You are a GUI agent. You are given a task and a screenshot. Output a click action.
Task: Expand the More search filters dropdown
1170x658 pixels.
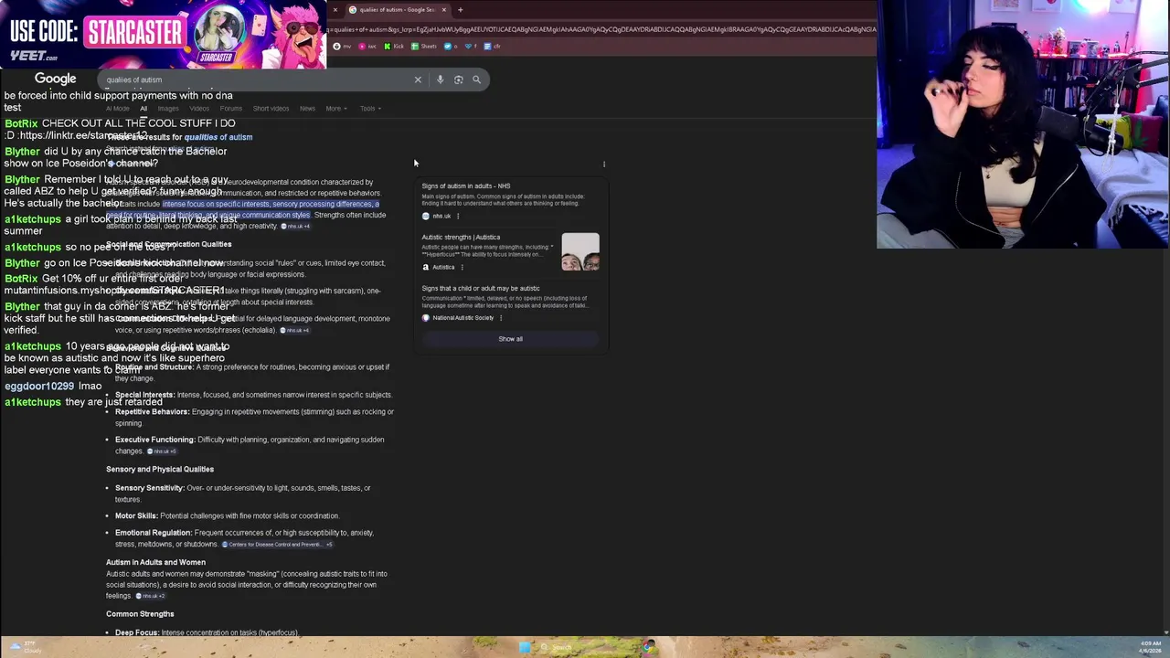(x=335, y=109)
